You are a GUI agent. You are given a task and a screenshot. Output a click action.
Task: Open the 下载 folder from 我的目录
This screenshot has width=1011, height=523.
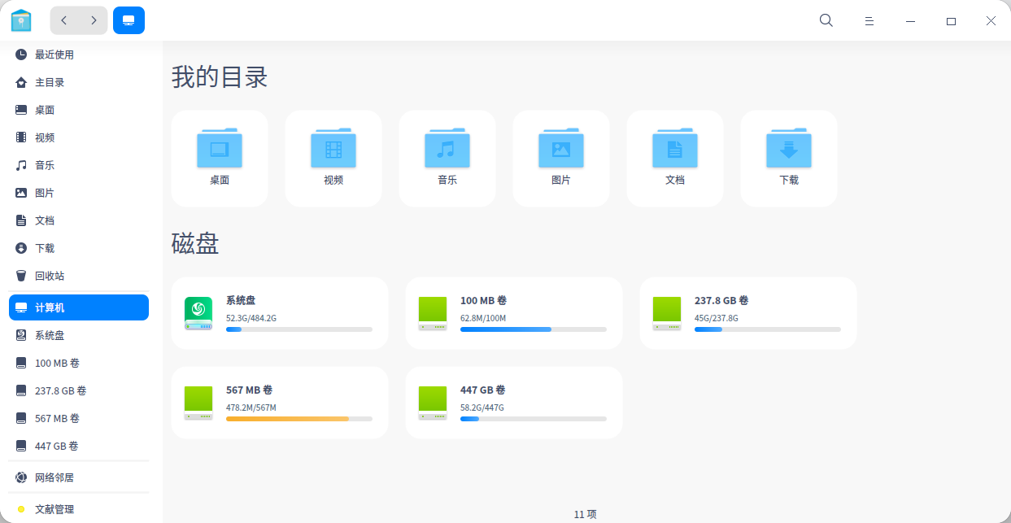point(788,148)
